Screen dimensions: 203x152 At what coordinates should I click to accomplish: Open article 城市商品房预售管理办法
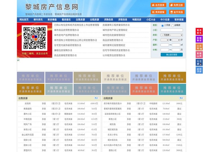tap(67, 30)
